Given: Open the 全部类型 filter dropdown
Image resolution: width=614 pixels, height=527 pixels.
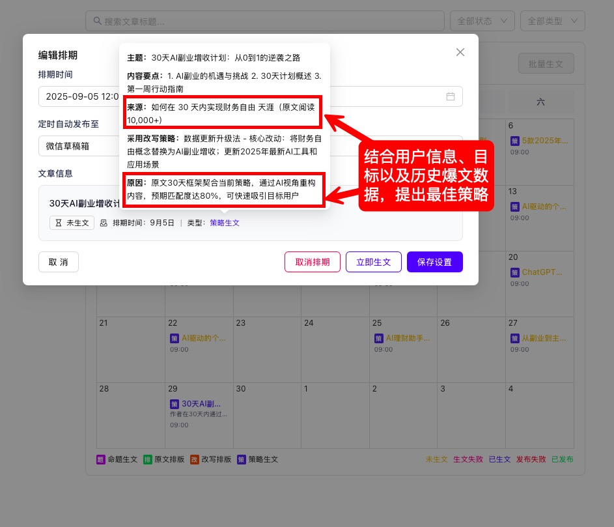Looking at the screenshot, I should [552, 20].
